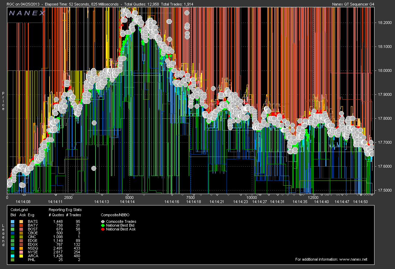Select the BATS ask color swatch
This screenshot has height=269, width=395.
click(21, 222)
